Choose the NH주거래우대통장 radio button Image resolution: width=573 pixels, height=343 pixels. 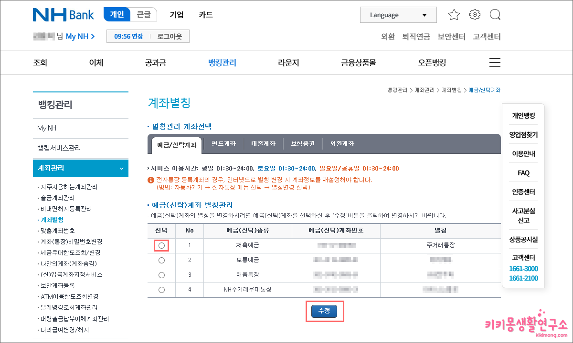(161, 290)
